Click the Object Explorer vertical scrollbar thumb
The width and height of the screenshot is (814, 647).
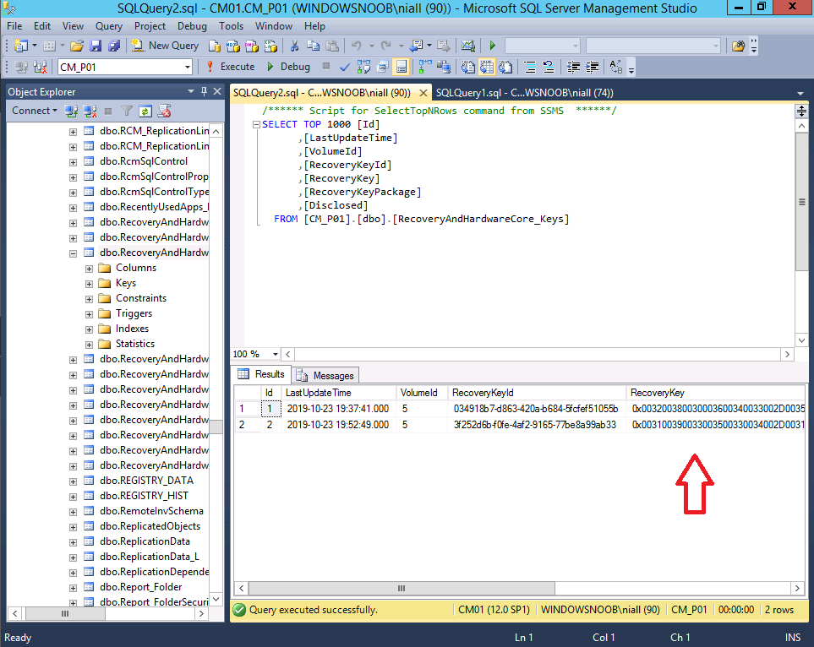[216, 427]
